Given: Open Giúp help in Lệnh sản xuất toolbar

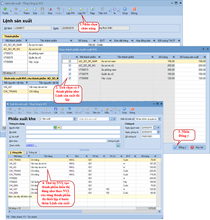Looking at the screenshot, I should coord(125,11).
